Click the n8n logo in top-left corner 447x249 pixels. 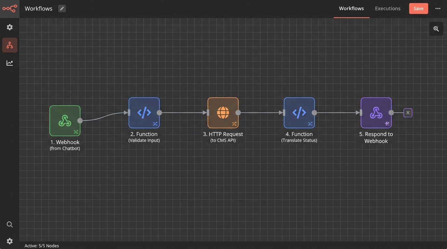point(9,9)
